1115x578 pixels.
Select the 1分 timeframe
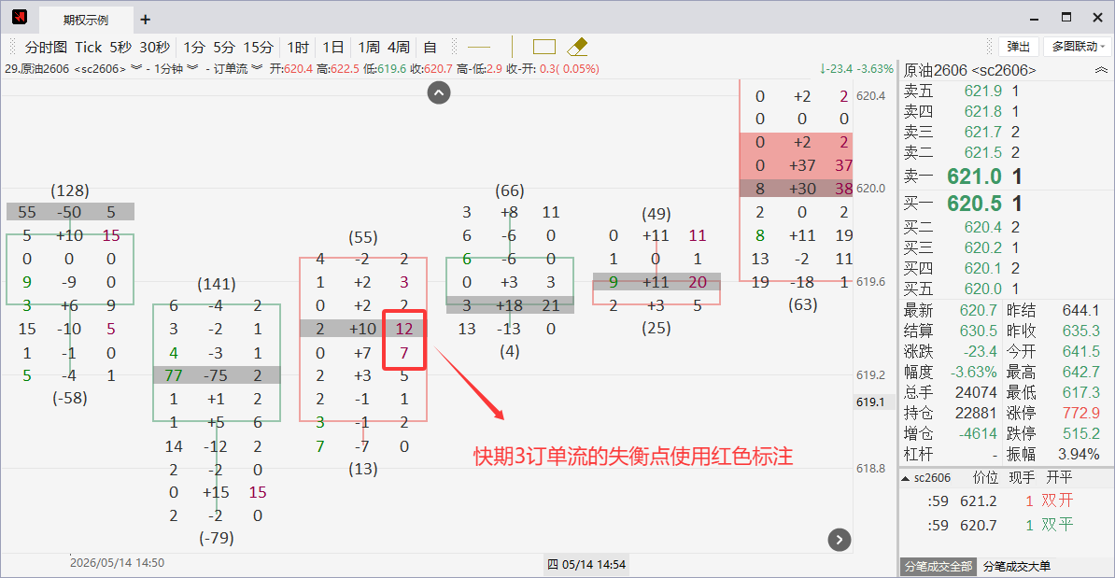point(194,47)
